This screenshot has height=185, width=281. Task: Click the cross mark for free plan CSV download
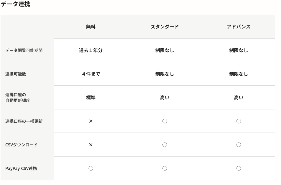point(91,145)
